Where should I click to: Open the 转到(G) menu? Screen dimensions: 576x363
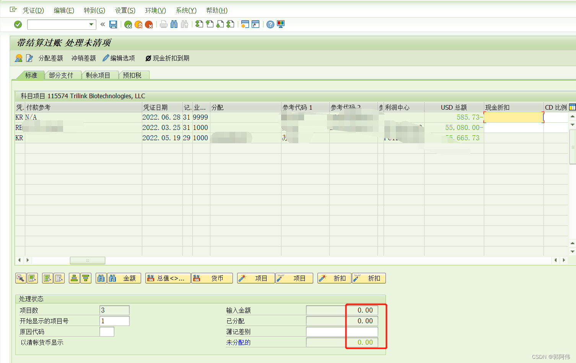tap(94, 10)
